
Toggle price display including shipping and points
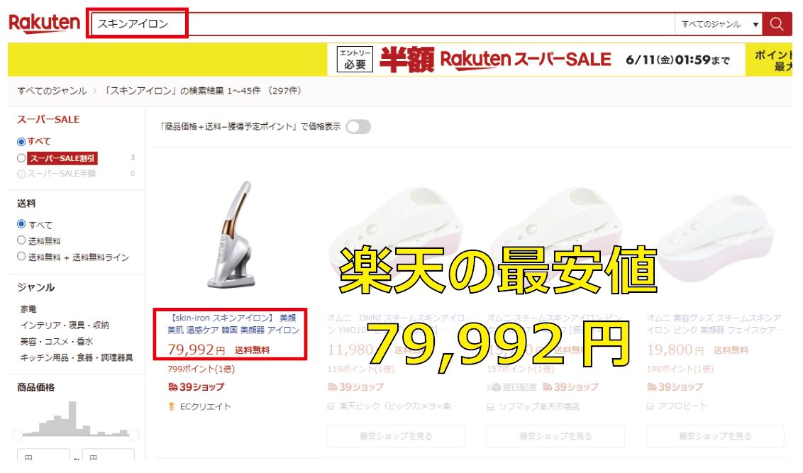(x=358, y=126)
